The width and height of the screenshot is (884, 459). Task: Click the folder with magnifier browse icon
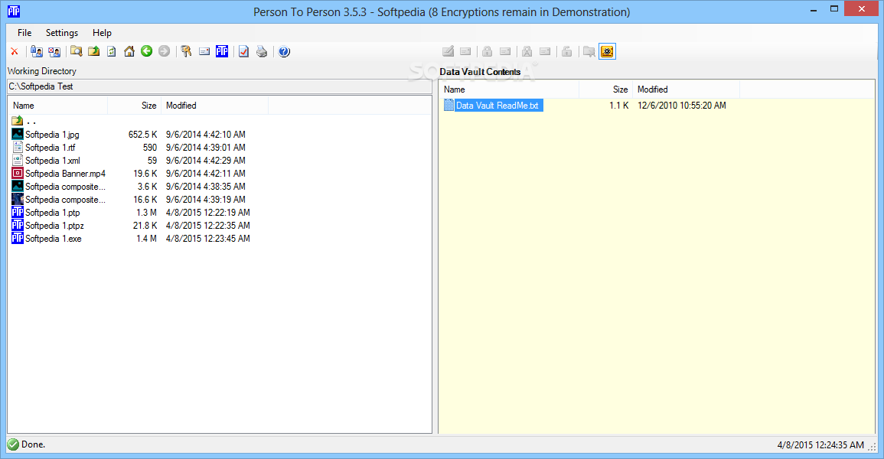(76, 52)
